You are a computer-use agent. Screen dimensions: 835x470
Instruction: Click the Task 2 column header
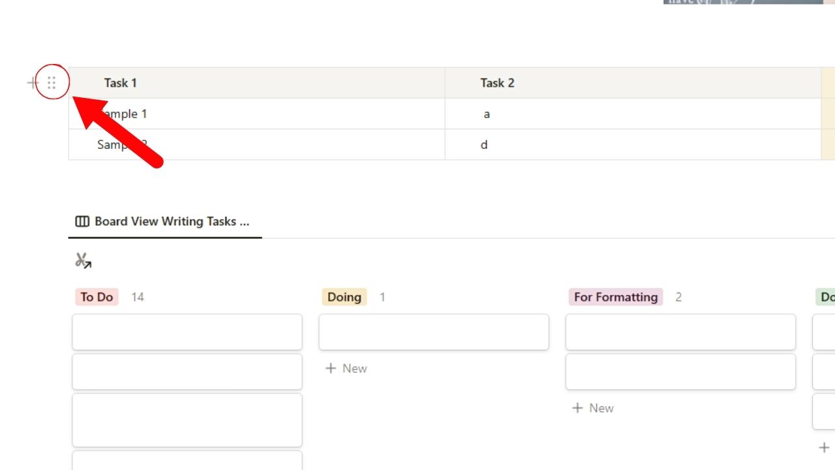point(496,83)
